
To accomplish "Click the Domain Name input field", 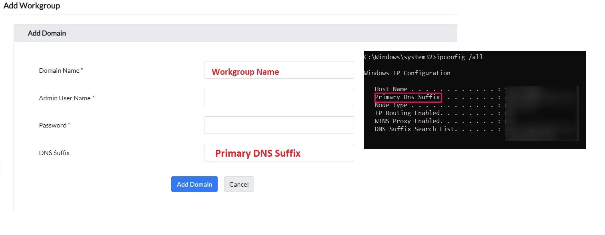I will click(x=279, y=70).
